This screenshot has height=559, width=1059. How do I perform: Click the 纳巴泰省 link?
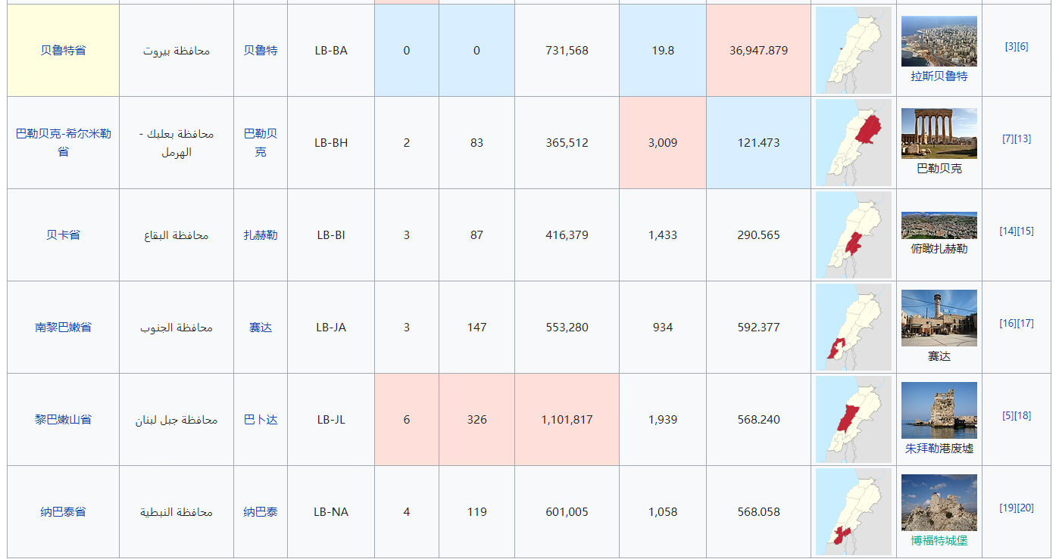[63, 512]
